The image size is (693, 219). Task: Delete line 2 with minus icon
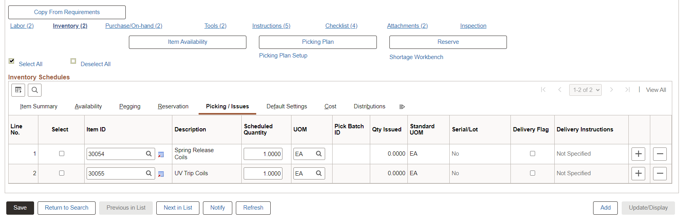pyautogui.click(x=660, y=173)
